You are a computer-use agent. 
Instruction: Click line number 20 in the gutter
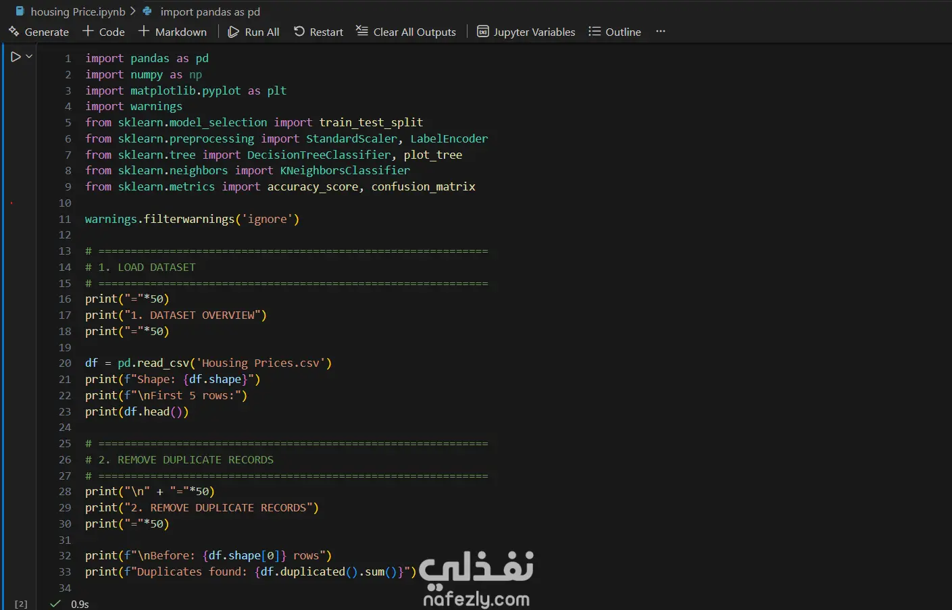(65, 363)
